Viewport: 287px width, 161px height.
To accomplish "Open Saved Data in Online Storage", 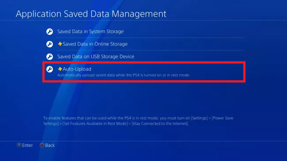I will point(145,44).
